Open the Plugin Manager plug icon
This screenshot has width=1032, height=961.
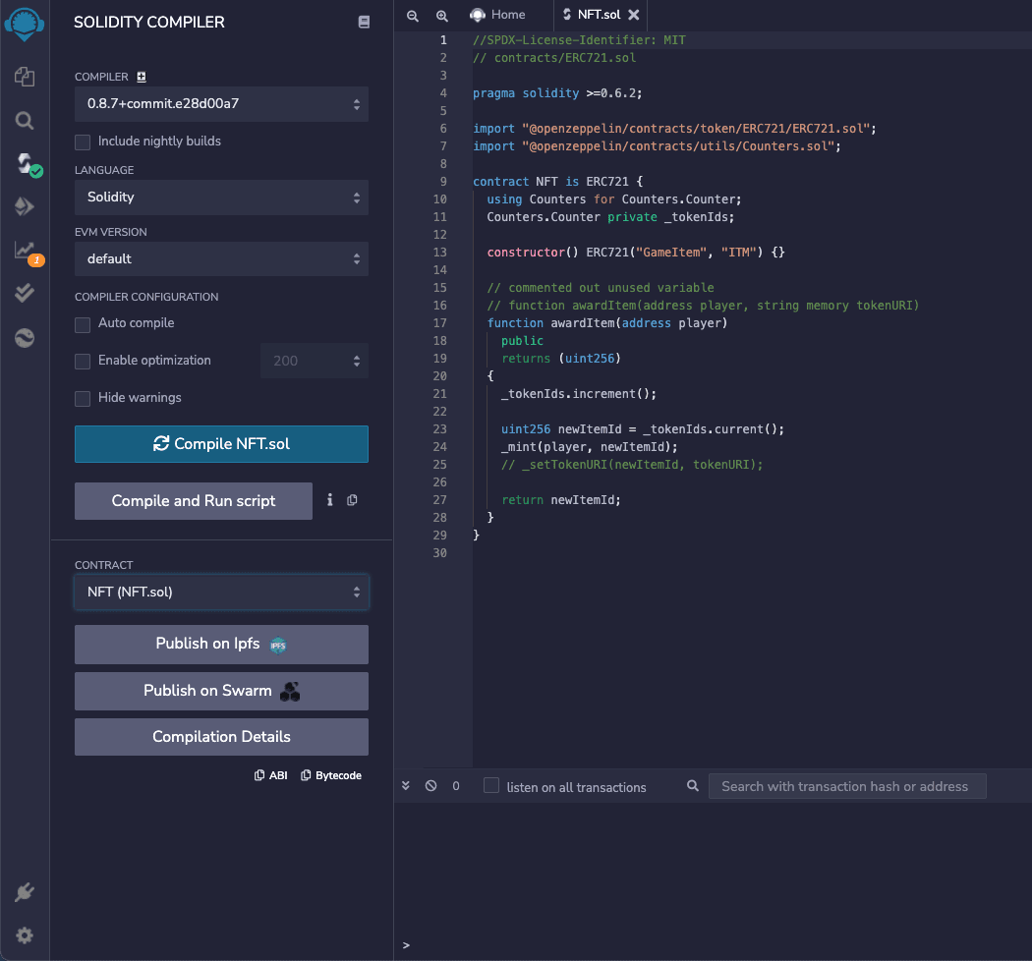click(x=25, y=892)
